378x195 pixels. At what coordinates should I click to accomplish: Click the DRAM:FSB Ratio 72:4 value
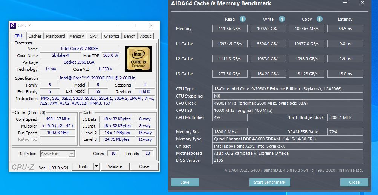pyautogui.click(x=345, y=132)
